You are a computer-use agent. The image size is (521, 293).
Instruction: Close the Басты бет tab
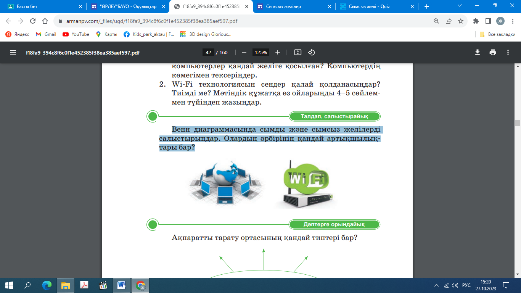pos(80,6)
